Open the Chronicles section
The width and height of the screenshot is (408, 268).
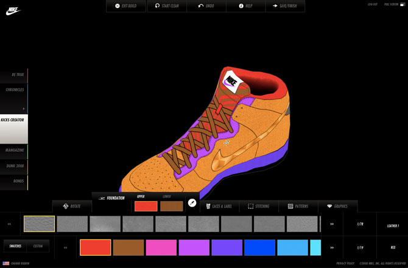pos(13,99)
